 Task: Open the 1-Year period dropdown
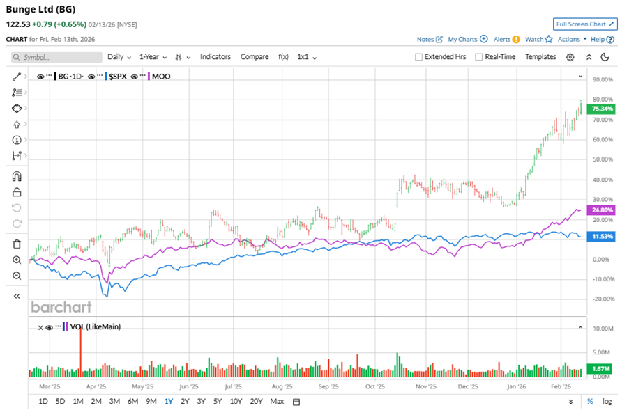[153, 57]
